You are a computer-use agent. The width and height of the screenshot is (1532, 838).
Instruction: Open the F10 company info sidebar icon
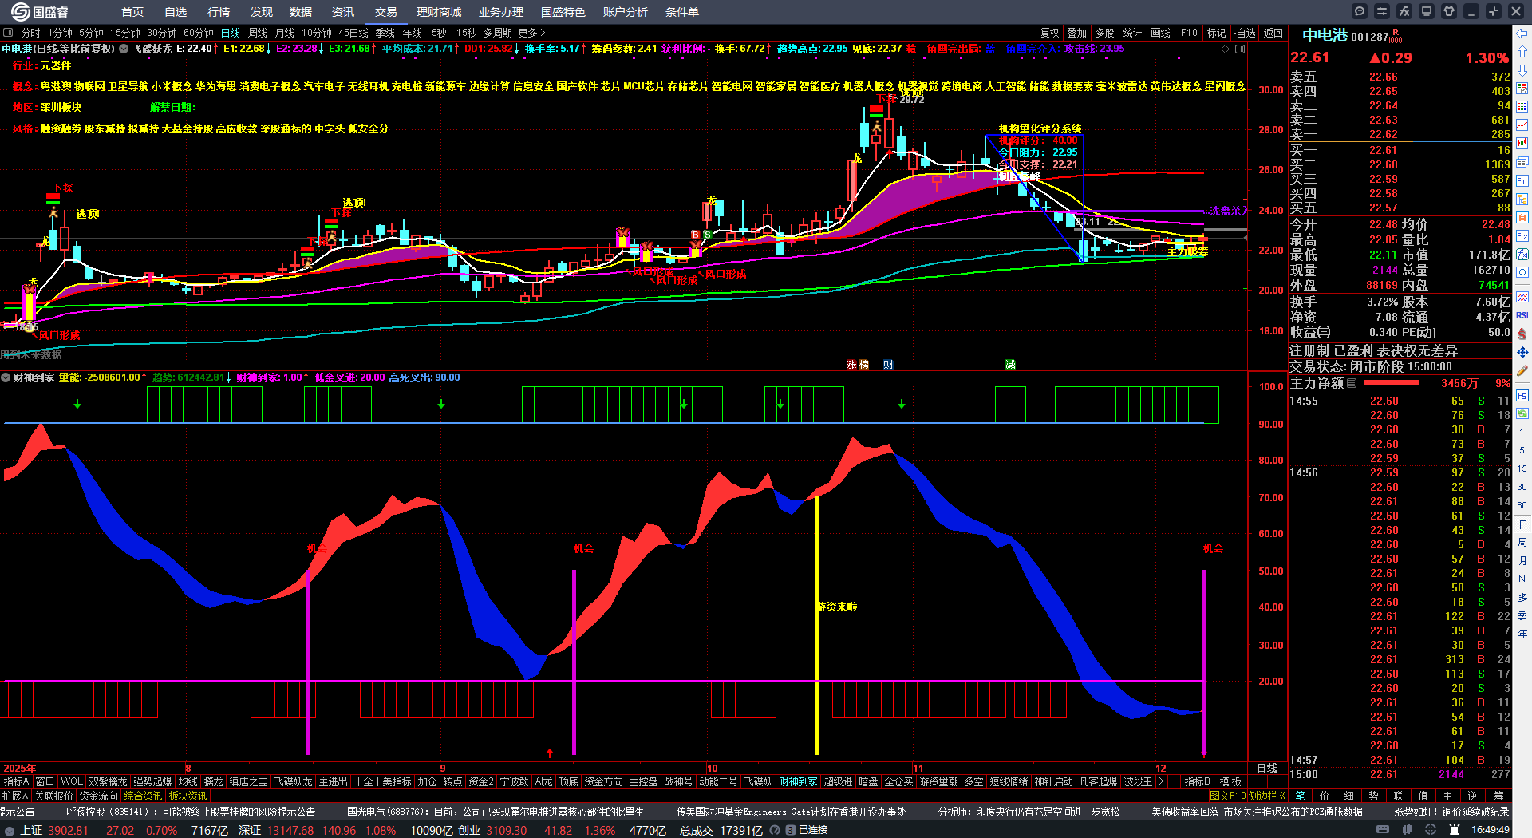point(1522,180)
